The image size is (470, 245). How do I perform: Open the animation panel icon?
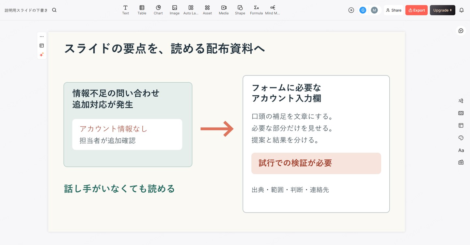pos(461,101)
